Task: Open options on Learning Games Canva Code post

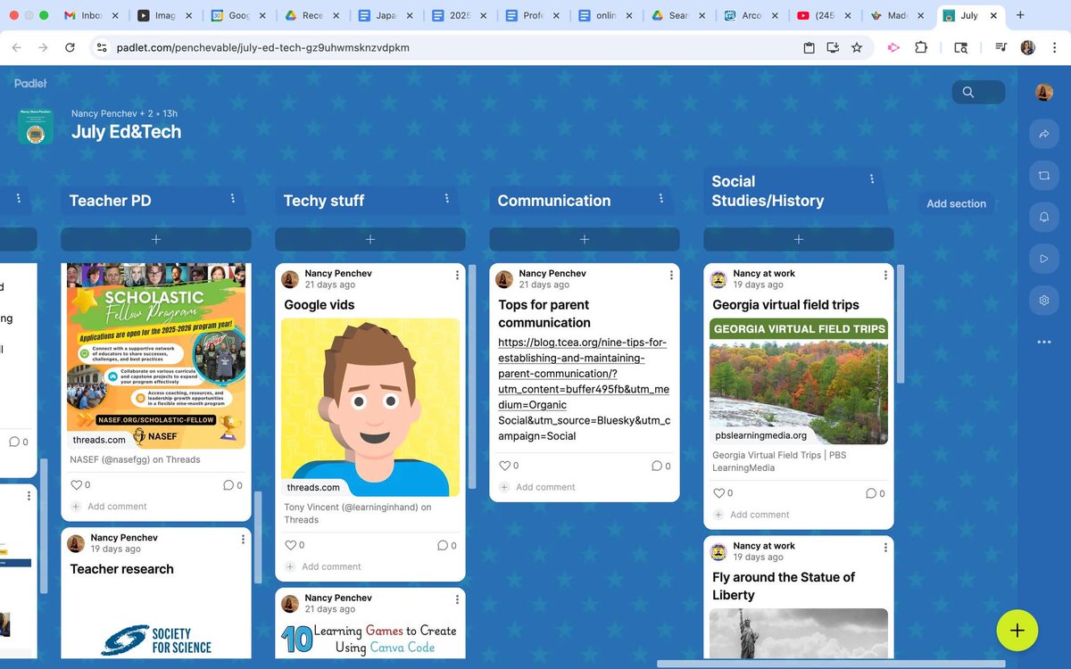Action: click(x=457, y=599)
